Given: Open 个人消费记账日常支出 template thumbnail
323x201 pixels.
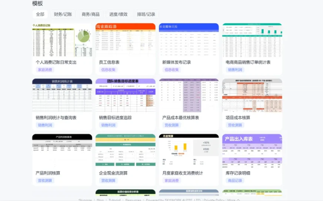Looking at the screenshot, I should click(x=62, y=40).
